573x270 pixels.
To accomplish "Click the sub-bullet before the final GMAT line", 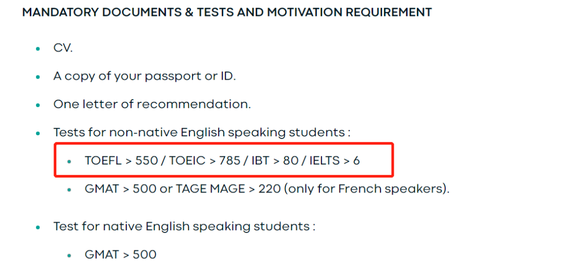I will click(70, 255).
